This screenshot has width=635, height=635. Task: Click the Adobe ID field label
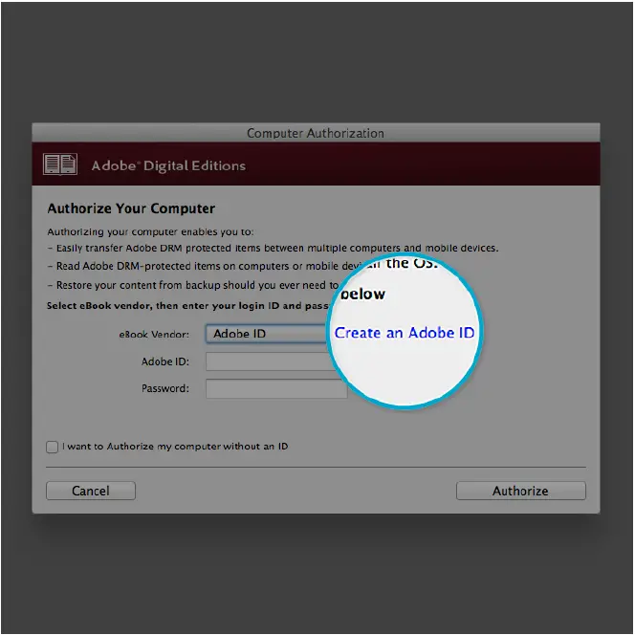(x=165, y=361)
